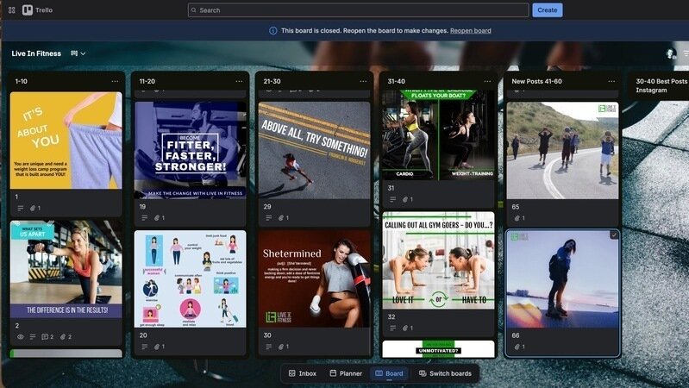Click the 1-10 list title
Viewport: 689px width, 388px height.
[x=21, y=81]
